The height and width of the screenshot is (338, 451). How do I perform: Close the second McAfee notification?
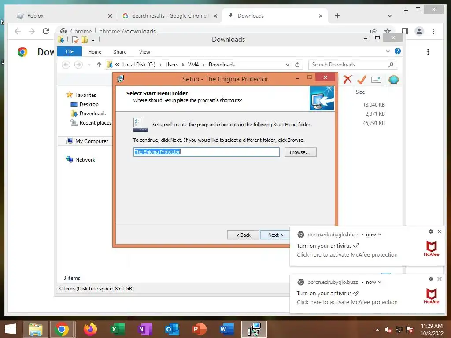[x=440, y=279]
